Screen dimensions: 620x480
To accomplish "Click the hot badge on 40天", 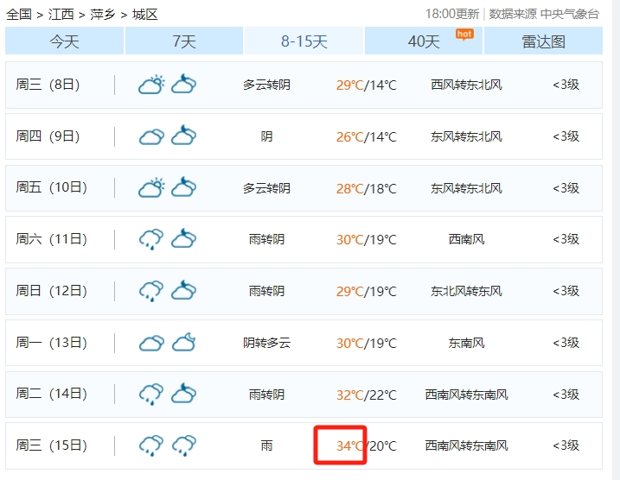I will click(x=464, y=35).
